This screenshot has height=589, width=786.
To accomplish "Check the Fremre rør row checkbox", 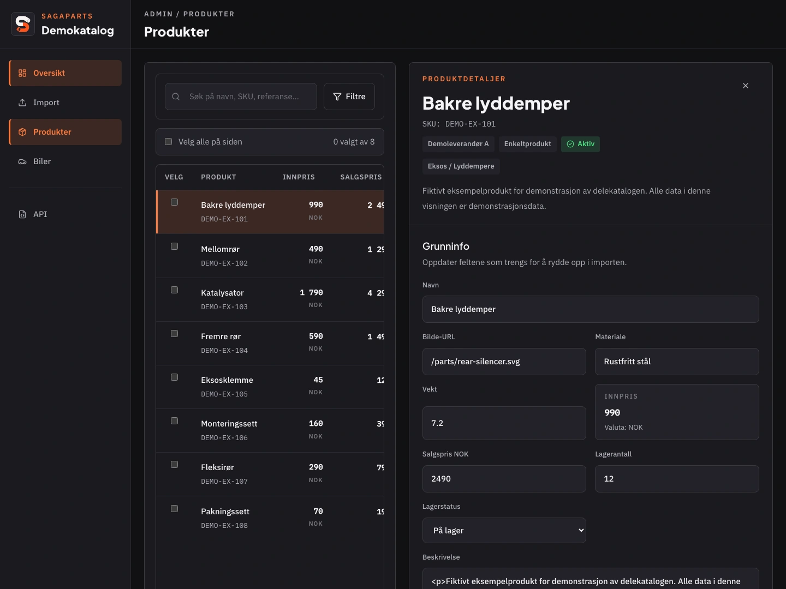I will (x=175, y=334).
